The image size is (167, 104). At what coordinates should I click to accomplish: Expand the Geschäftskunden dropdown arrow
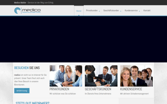121,11
